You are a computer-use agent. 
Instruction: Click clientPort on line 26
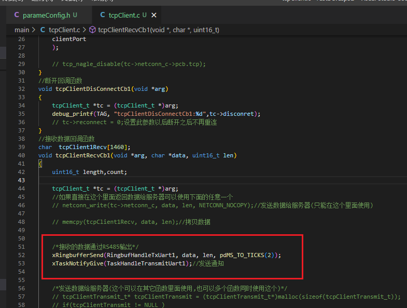(x=69, y=39)
